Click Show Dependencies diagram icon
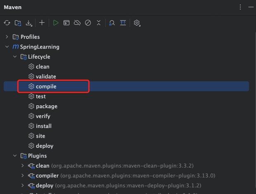Screen dimensions: 256x194 coord(123,23)
